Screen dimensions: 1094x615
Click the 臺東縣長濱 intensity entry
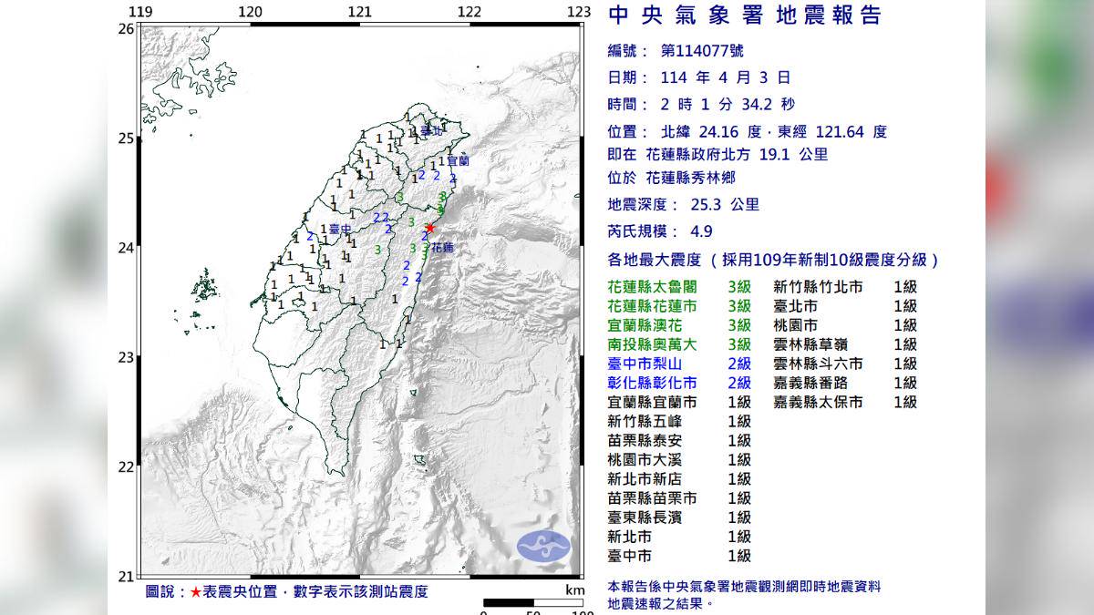(679, 518)
